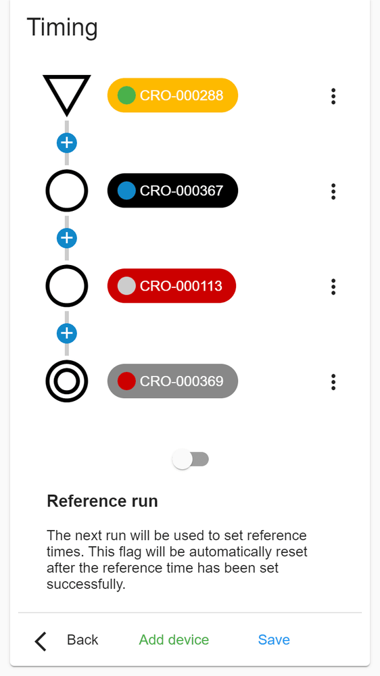The image size is (380, 676).
Task: Go Back using the Back label
Action: pyautogui.click(x=82, y=639)
